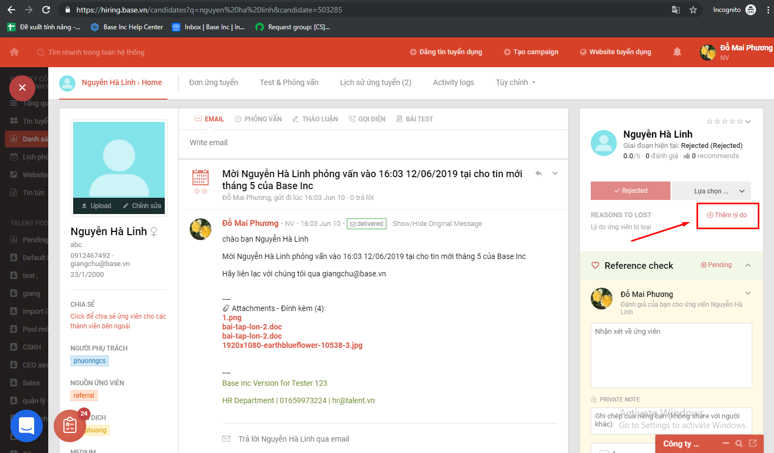Click the share candidate link under CHIA SẺ
The height and width of the screenshot is (453, 774).
118,321
